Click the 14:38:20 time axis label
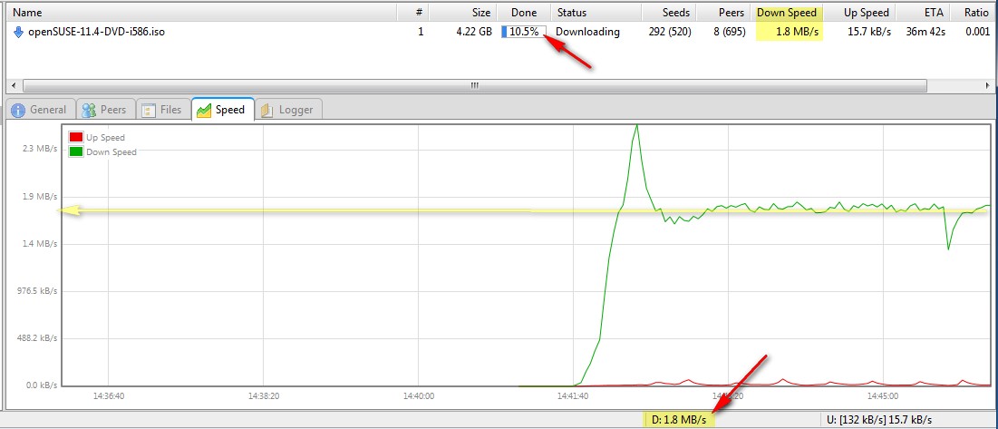The image size is (998, 429). pos(264,395)
